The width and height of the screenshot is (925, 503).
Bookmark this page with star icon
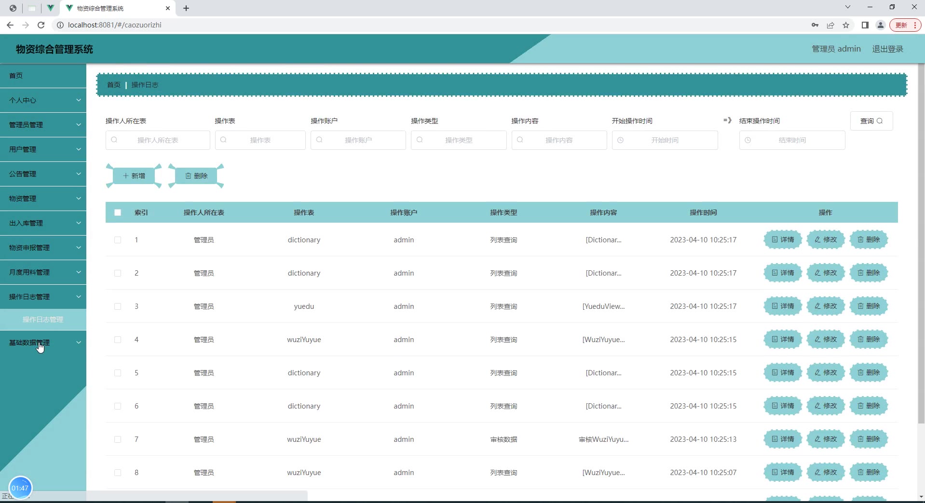point(846,25)
